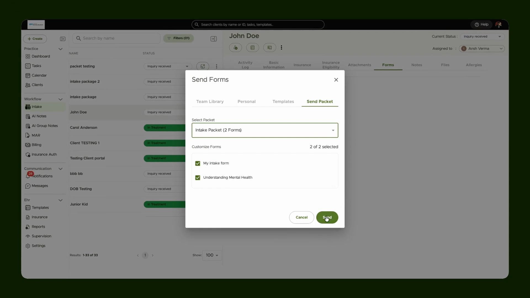Click the AI Notes icon
The width and height of the screenshot is (530, 298).
(28, 116)
